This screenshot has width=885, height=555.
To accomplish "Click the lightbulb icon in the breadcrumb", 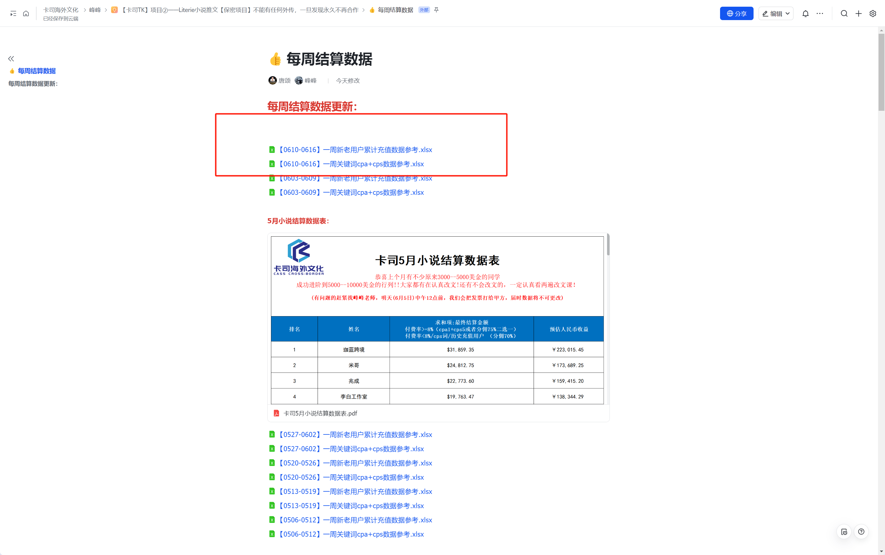I will tap(114, 10).
